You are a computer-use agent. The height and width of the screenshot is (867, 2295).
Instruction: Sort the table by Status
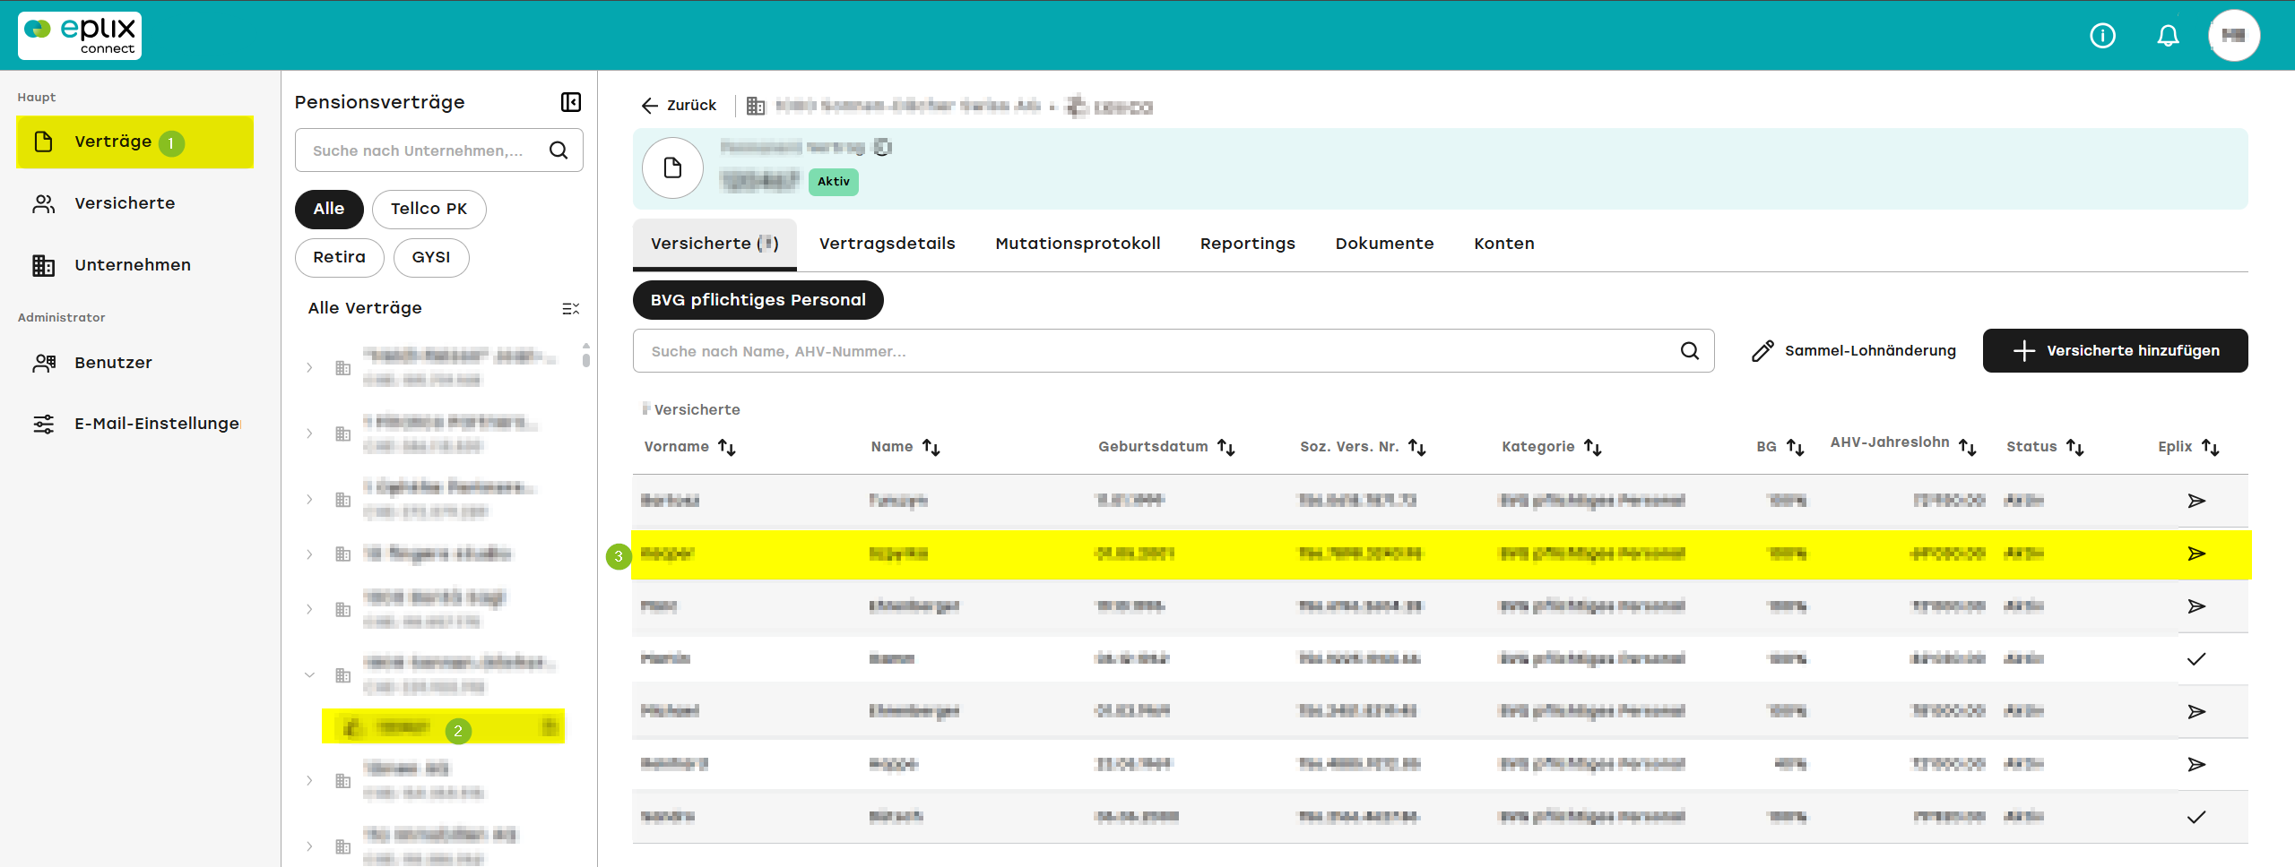(x=2075, y=447)
